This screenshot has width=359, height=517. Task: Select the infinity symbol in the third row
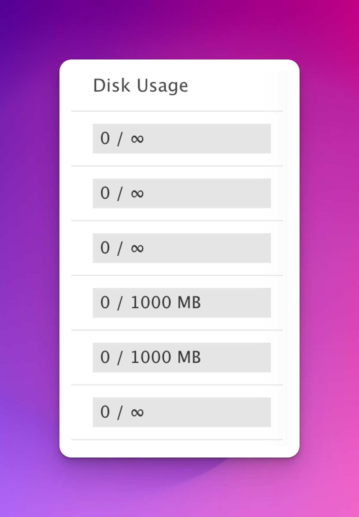[137, 248]
